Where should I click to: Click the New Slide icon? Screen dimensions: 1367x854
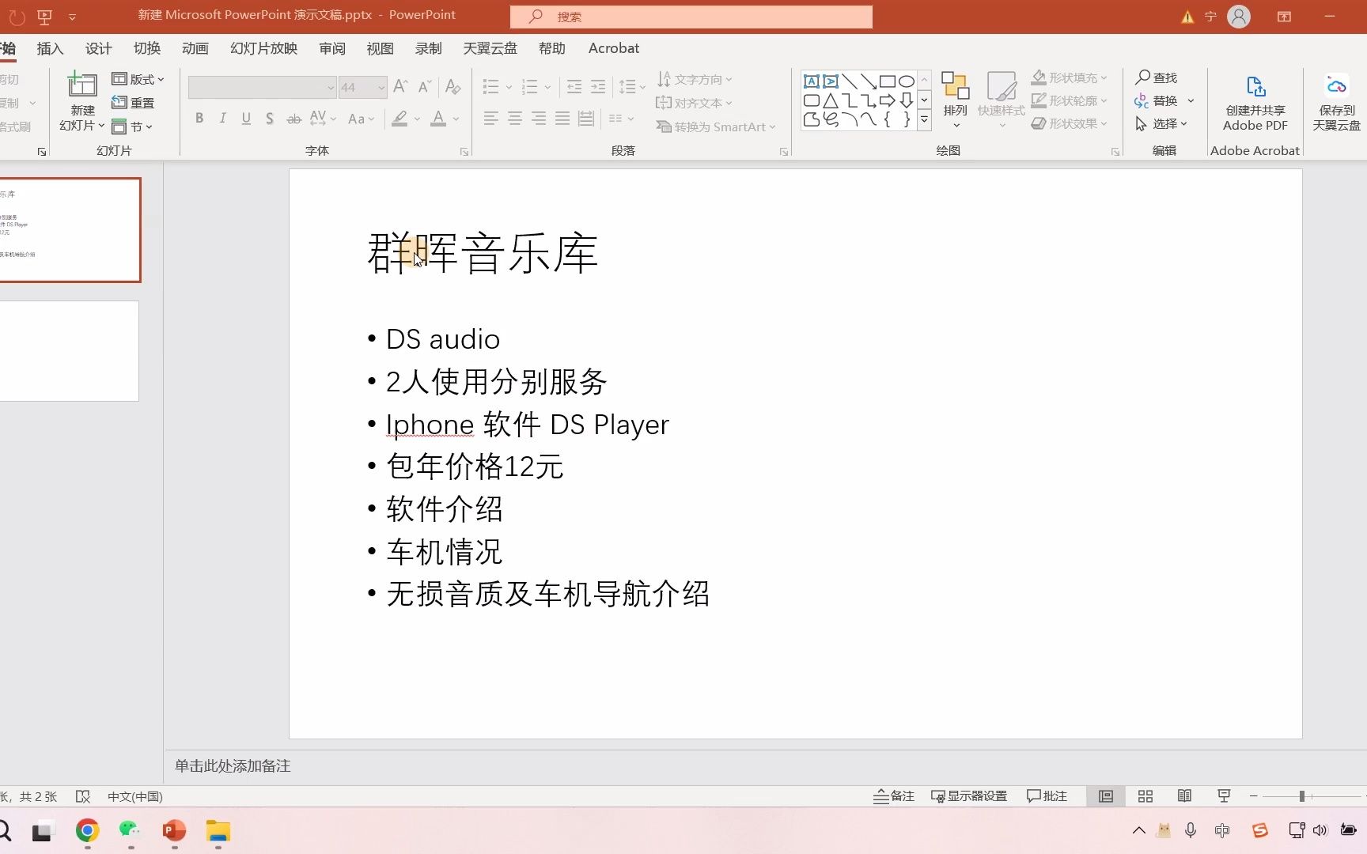point(82,85)
